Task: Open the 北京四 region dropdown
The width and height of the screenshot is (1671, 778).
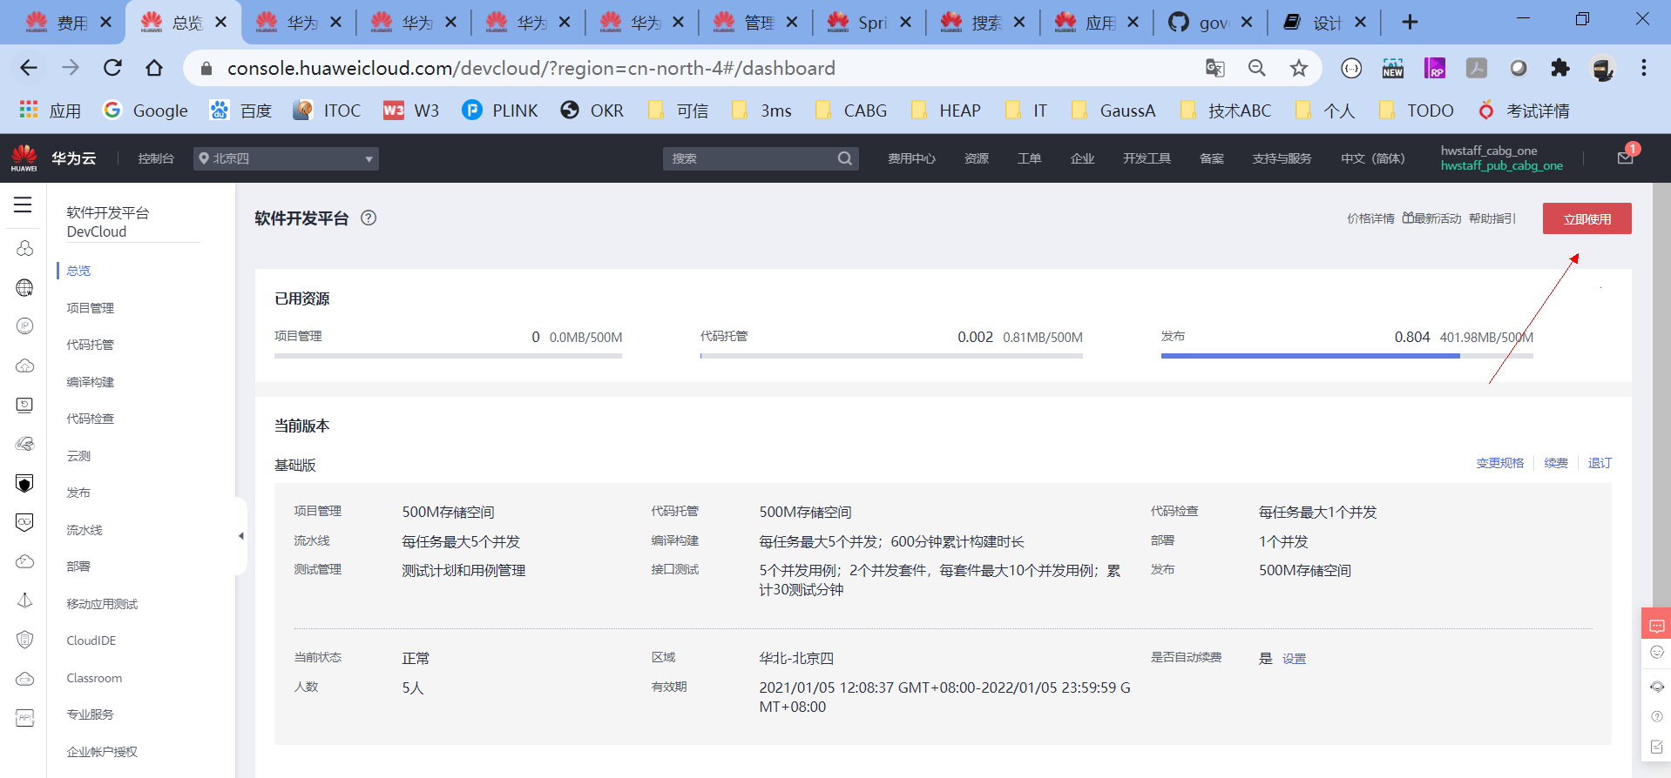Action: [x=286, y=158]
